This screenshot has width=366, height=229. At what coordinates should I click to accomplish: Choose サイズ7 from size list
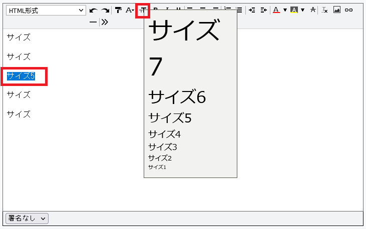tap(184, 48)
